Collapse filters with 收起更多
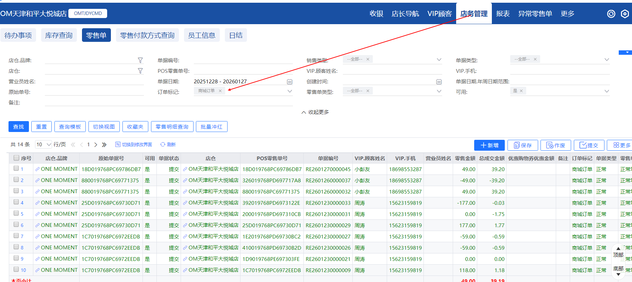This screenshot has height=282, width=632. click(x=315, y=112)
